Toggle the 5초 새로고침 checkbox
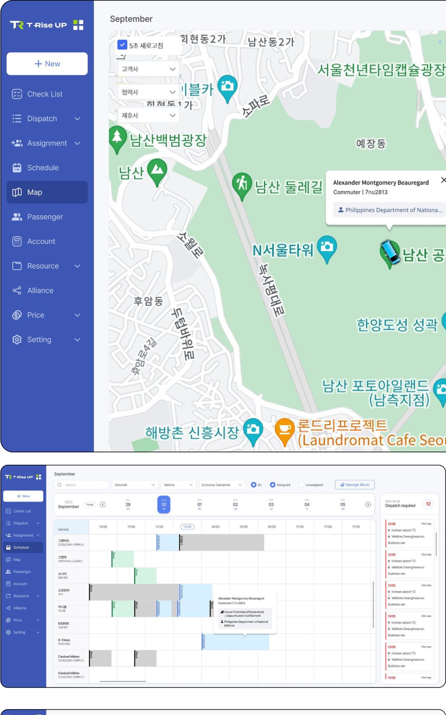The height and width of the screenshot is (715, 446). click(x=122, y=45)
